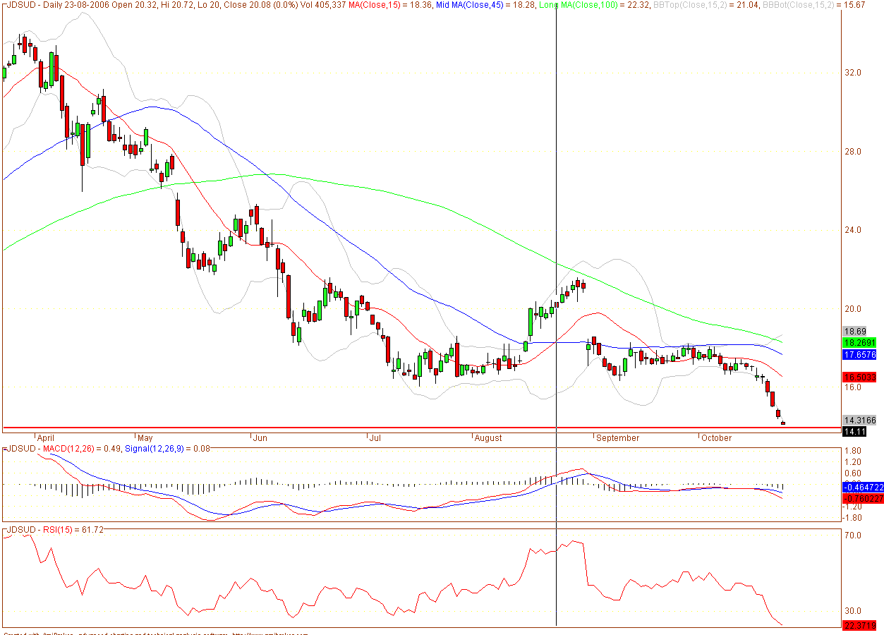This screenshot has width=884, height=635.
Task: Click the grey 18.69 Bollinger value tag
Action: (855, 331)
